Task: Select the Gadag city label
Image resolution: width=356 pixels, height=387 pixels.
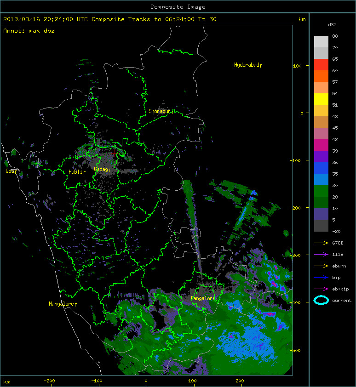Action: pos(102,169)
